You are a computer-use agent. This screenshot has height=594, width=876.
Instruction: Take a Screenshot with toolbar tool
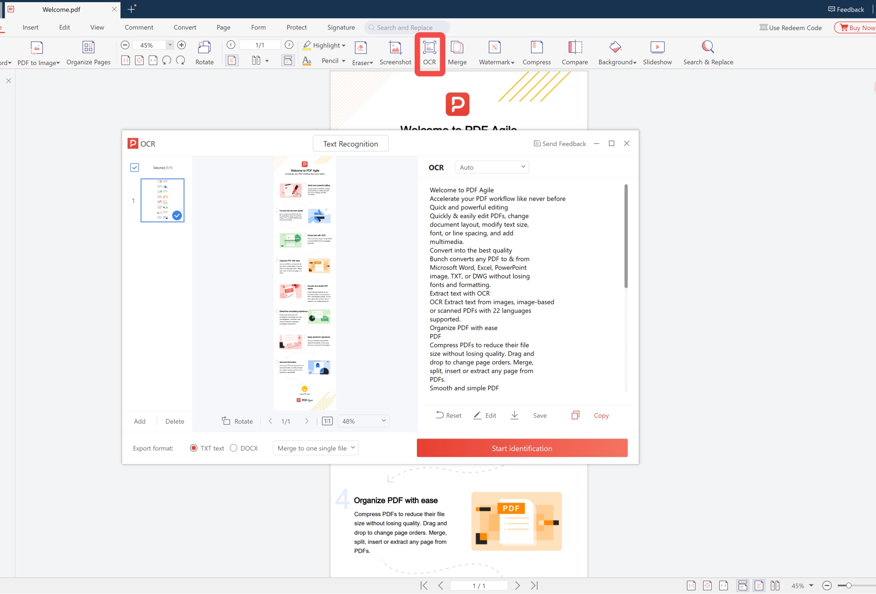[395, 53]
